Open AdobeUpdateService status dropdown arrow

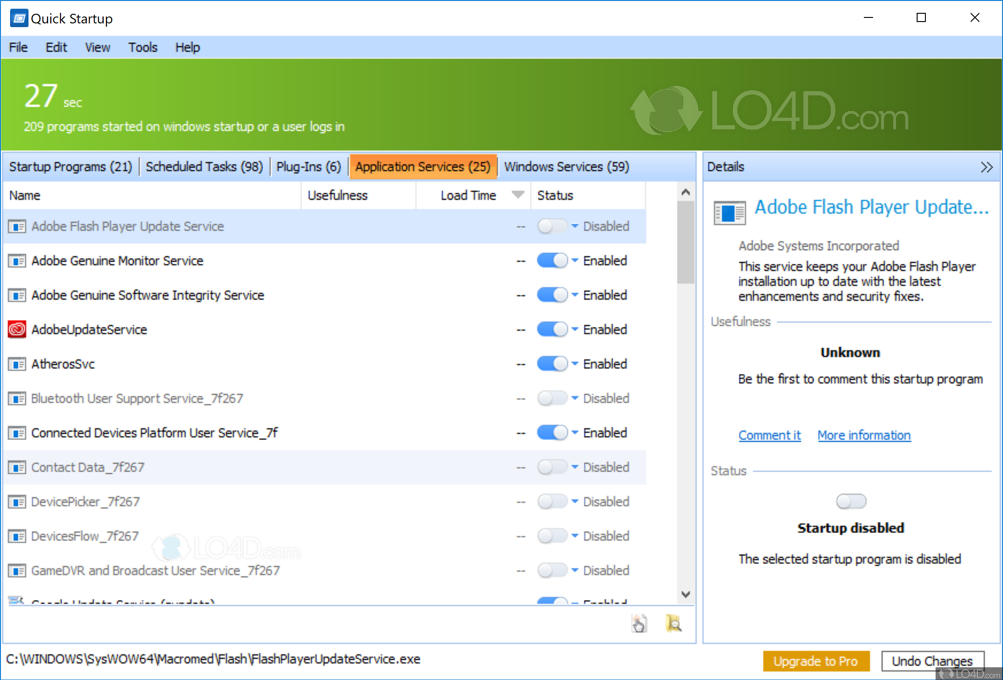coord(575,329)
